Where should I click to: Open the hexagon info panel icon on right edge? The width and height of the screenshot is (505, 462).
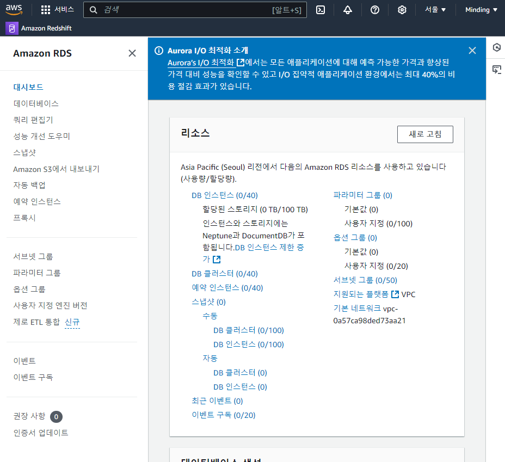[497, 47]
